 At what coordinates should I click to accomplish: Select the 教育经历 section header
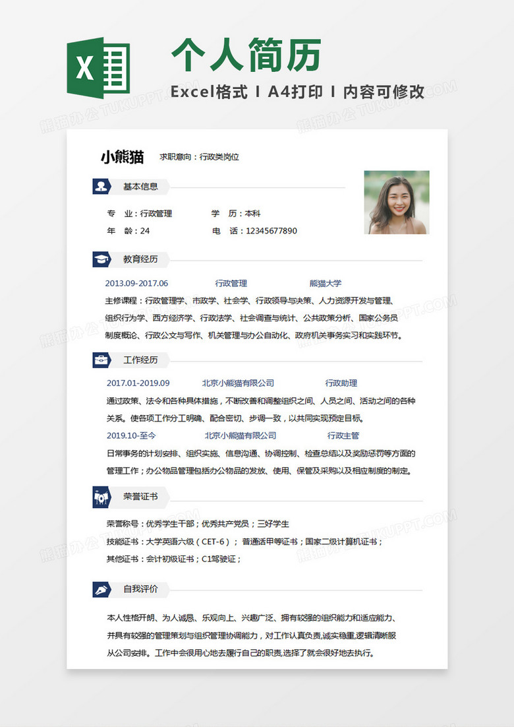pyautogui.click(x=140, y=259)
